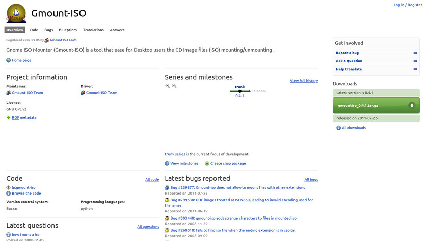
Task: Click the bug icon for Bug #268018
Action: point(167,230)
